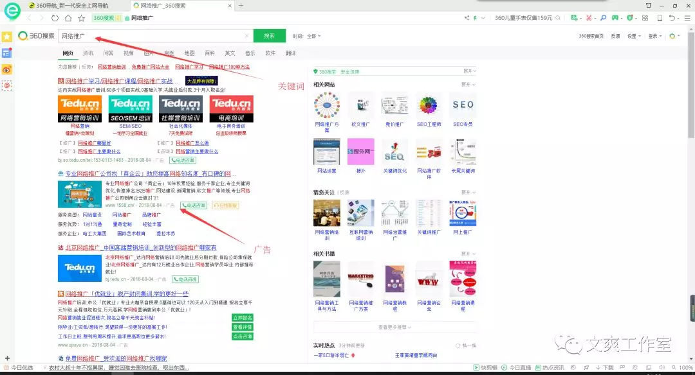Open the 360搜索首页 link

(x=591, y=36)
